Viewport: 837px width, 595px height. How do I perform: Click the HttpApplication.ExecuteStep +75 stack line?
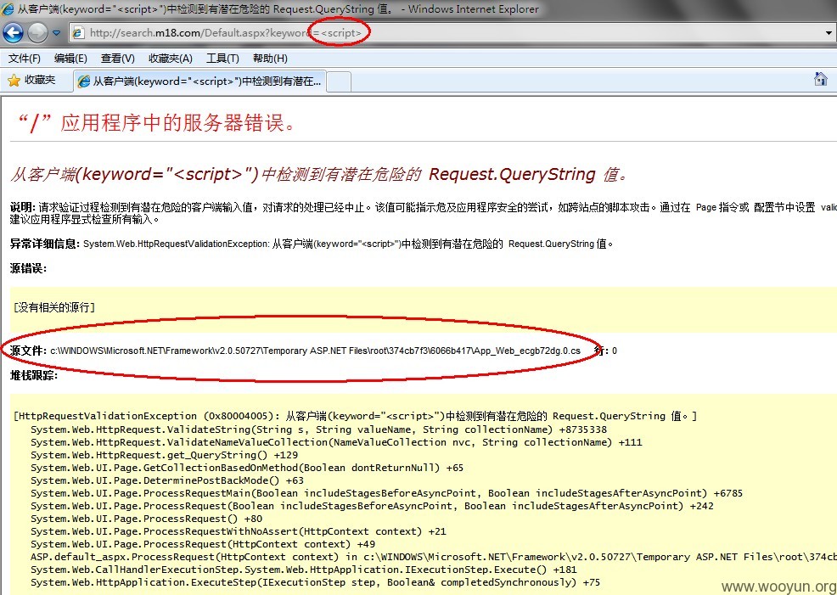click(316, 583)
